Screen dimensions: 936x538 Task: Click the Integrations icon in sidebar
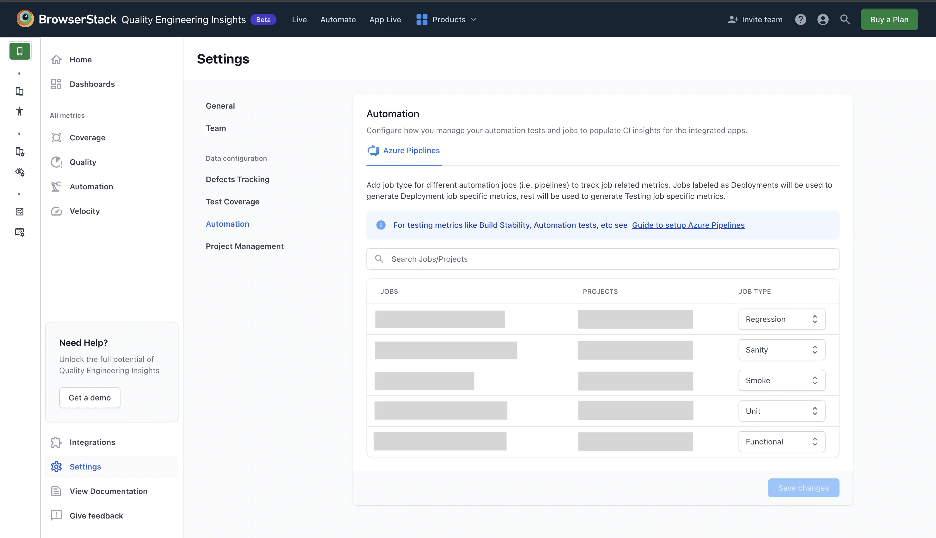click(57, 442)
